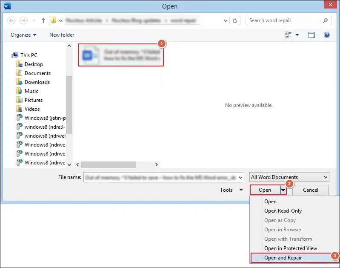The image size is (340, 268).
Task: Toggle the preview pane icon
Action: coord(311,35)
